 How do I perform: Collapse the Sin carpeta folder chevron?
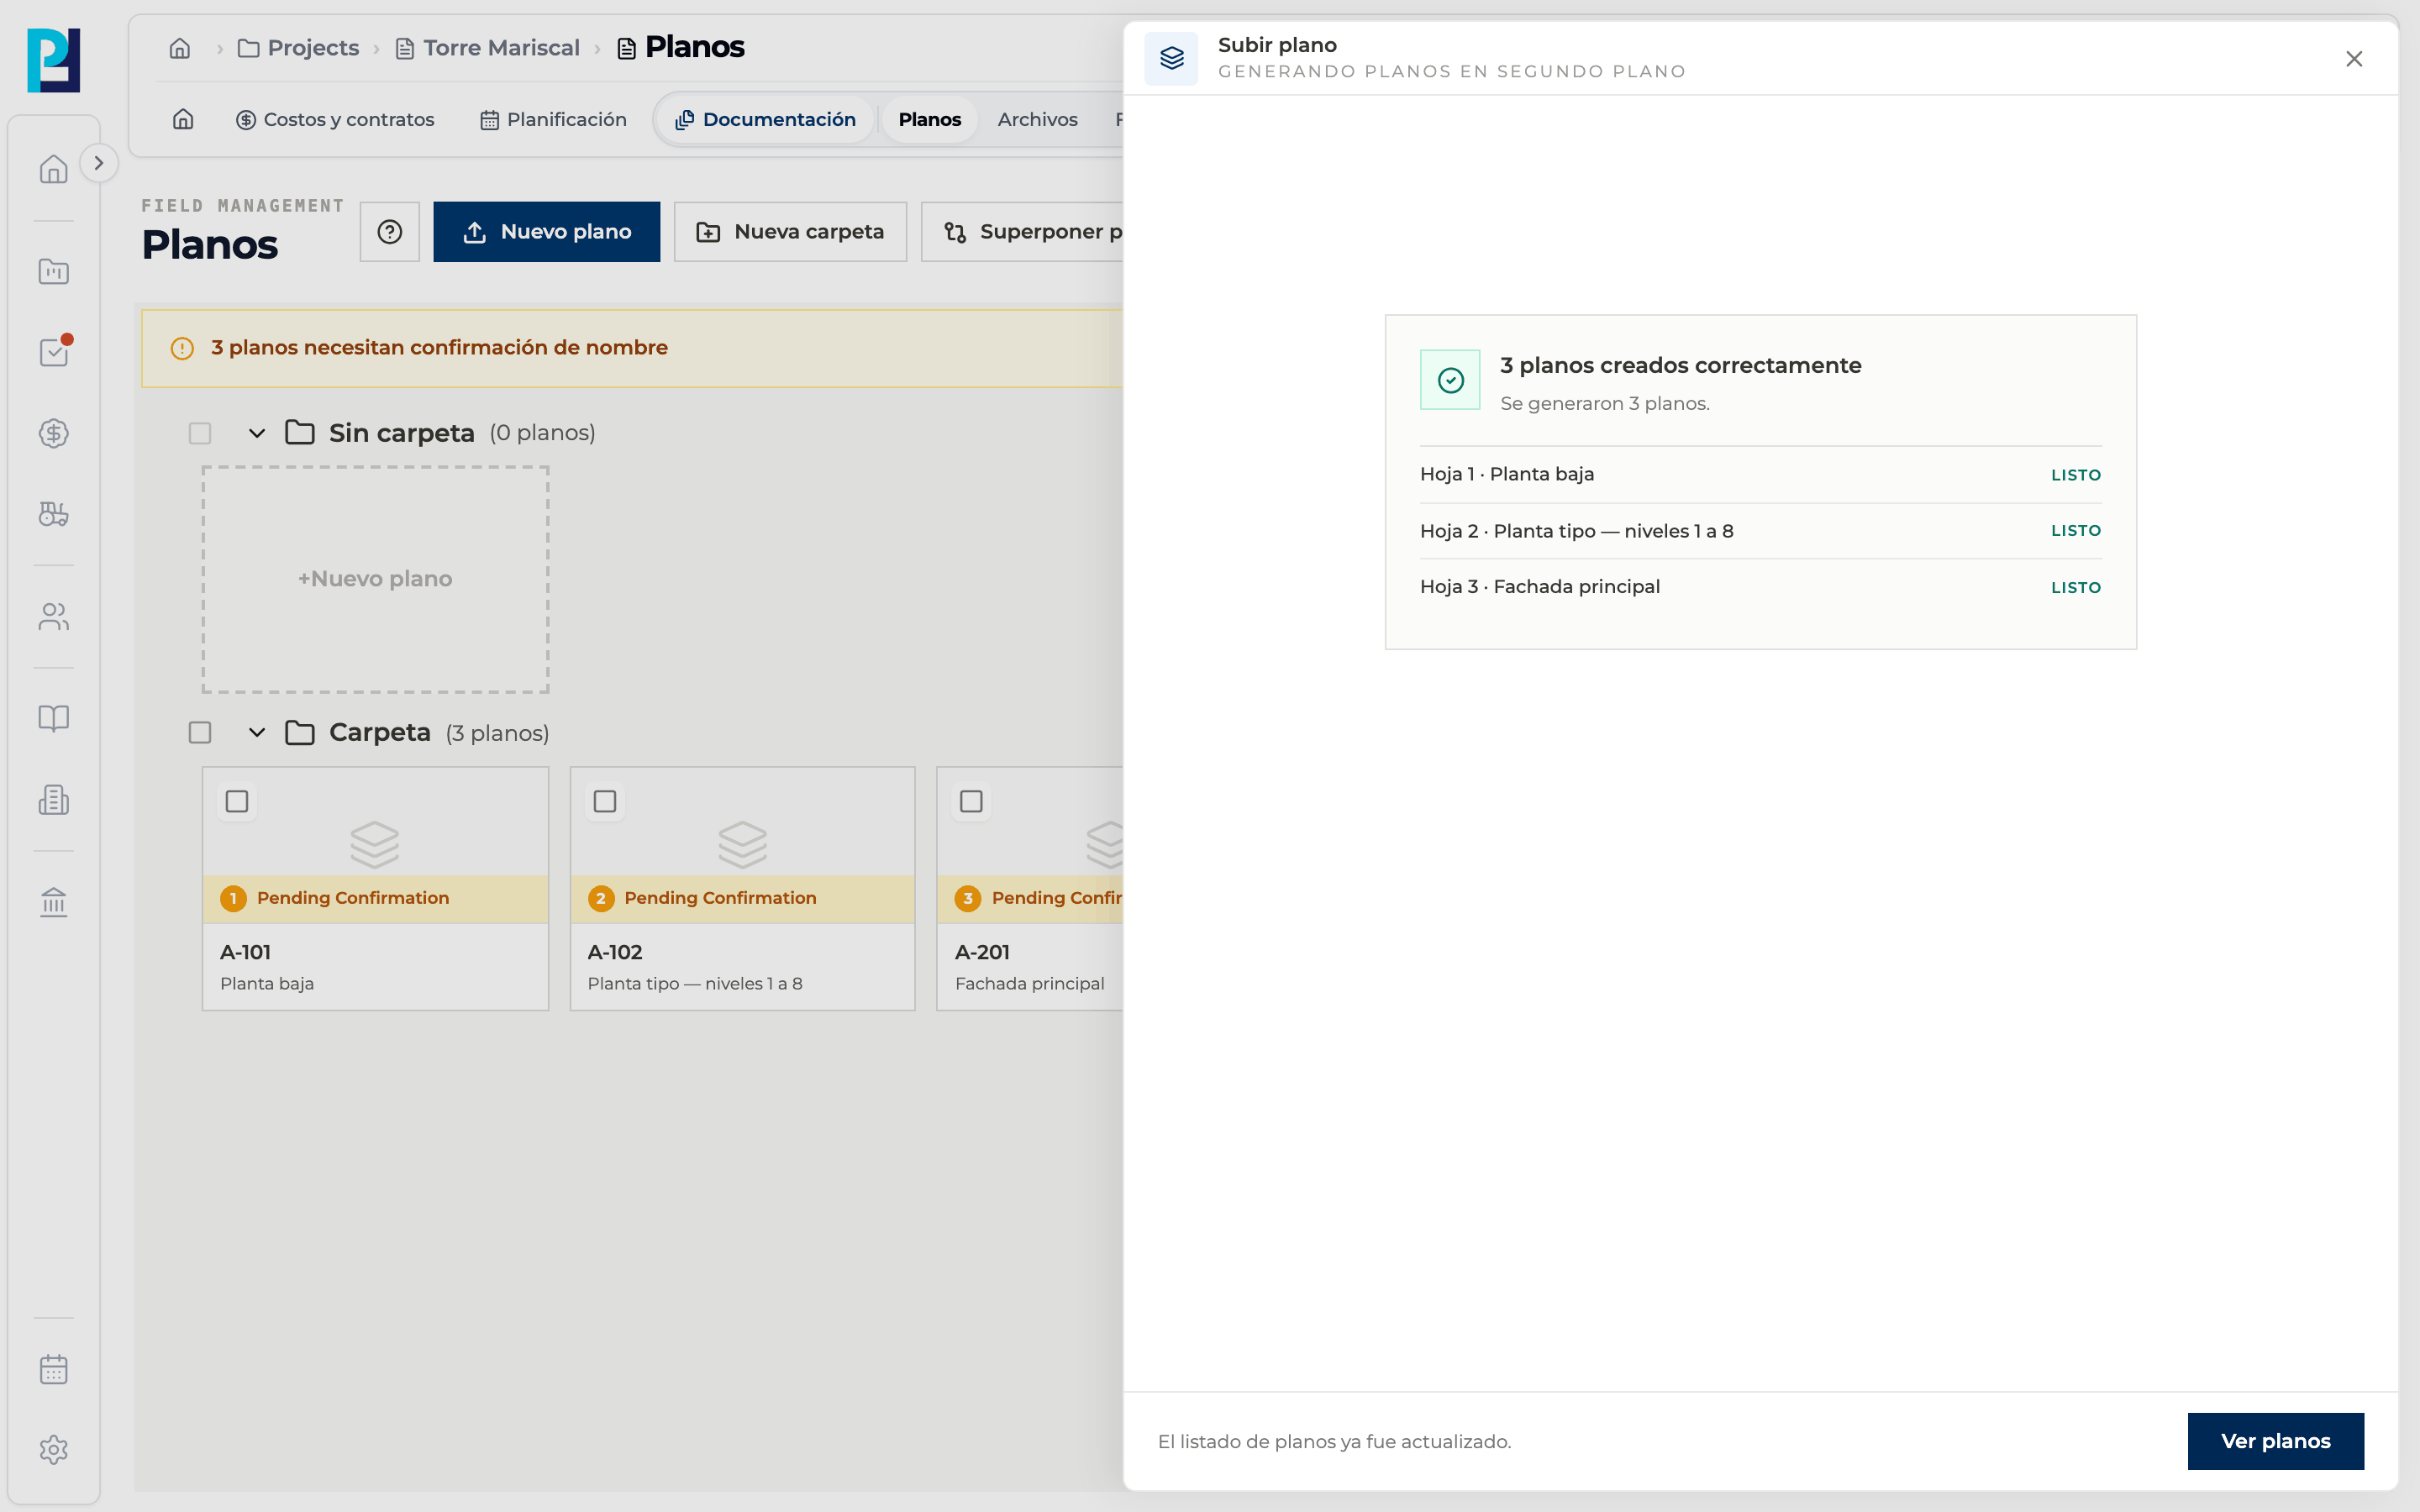point(257,433)
